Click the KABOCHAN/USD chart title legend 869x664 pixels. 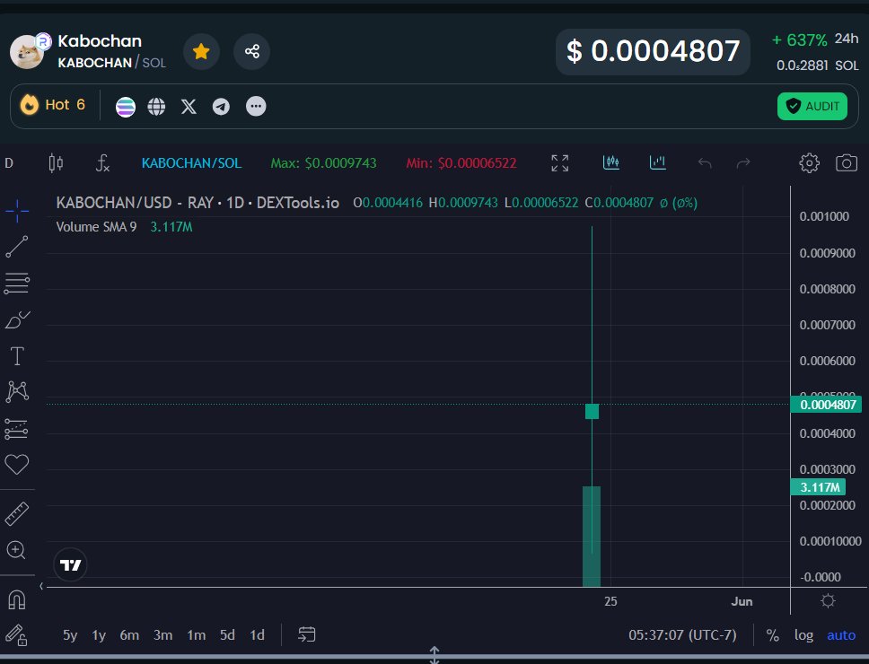197,203
